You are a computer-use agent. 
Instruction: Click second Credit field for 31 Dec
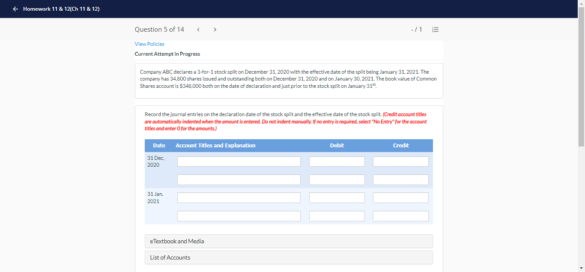tap(401, 179)
